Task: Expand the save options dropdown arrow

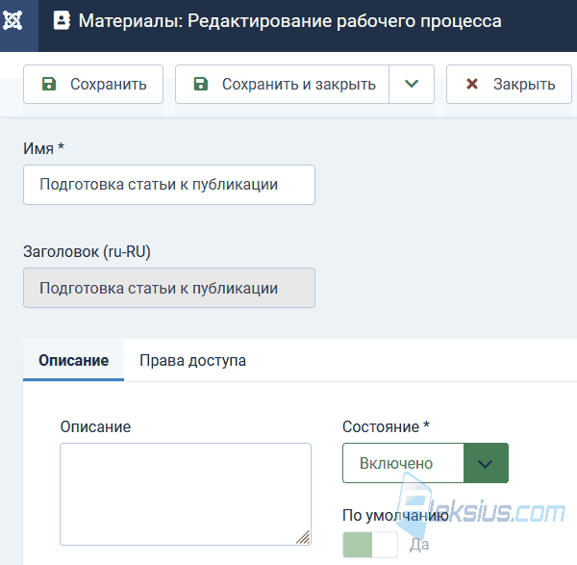Action: (x=412, y=85)
